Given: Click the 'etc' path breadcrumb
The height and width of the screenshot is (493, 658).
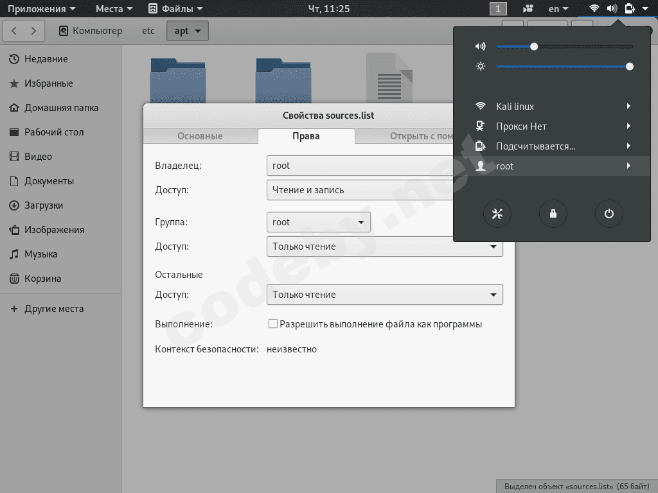Looking at the screenshot, I should [148, 31].
